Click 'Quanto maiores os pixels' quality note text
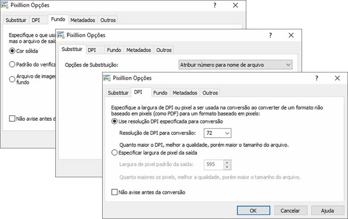 point(210,177)
